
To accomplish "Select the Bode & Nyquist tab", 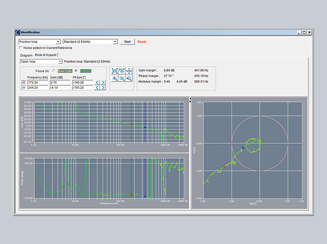I will pyautogui.click(x=46, y=55).
